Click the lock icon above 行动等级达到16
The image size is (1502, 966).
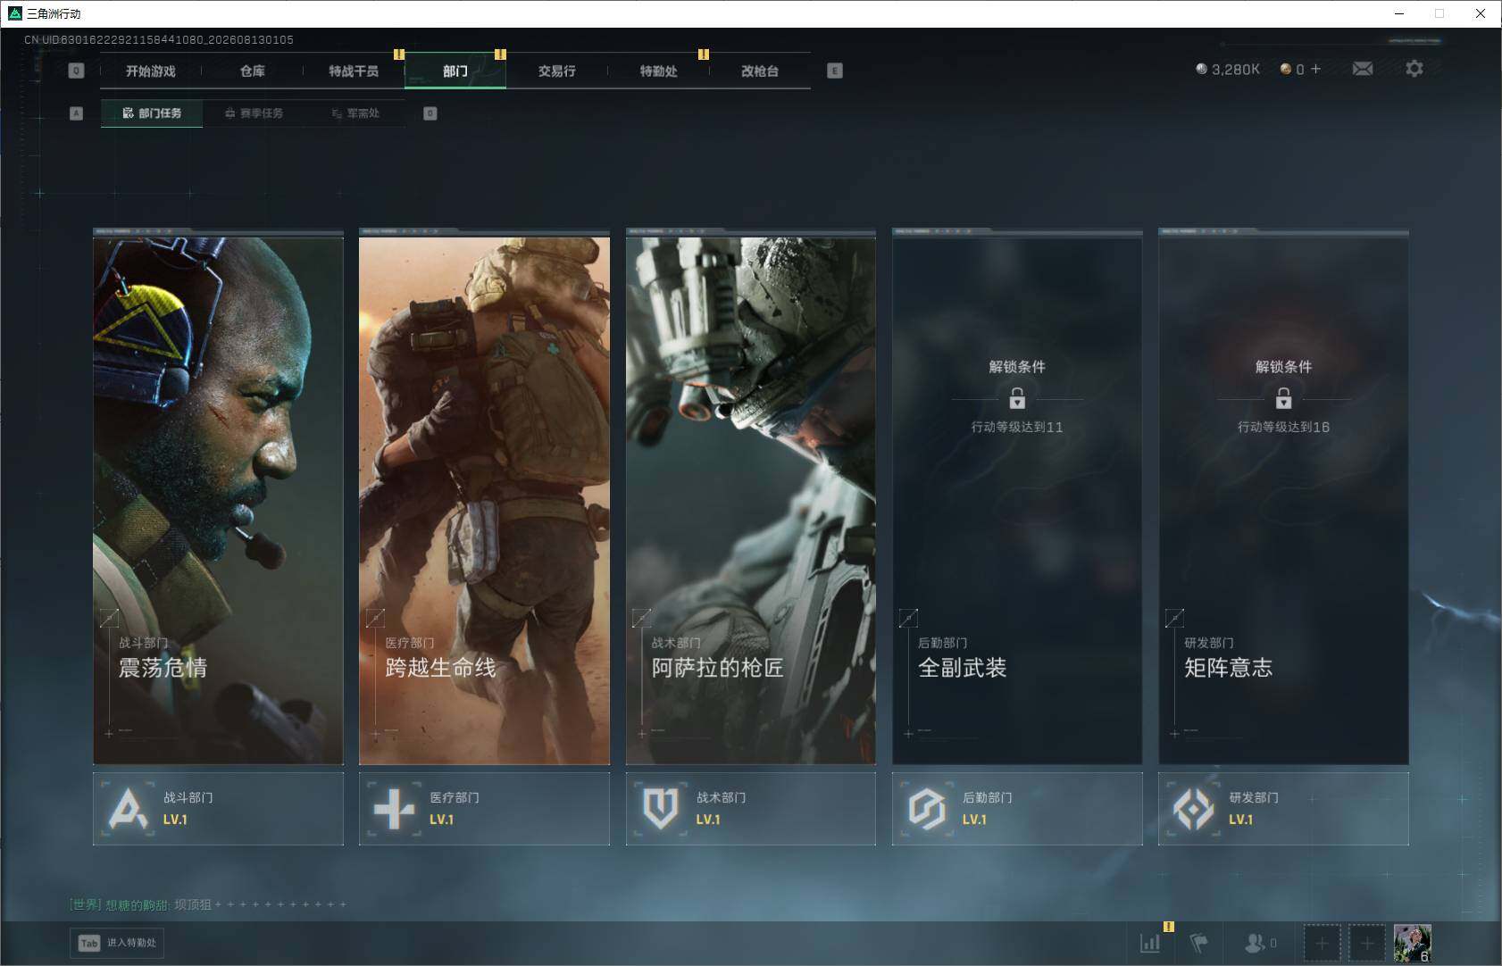point(1283,397)
